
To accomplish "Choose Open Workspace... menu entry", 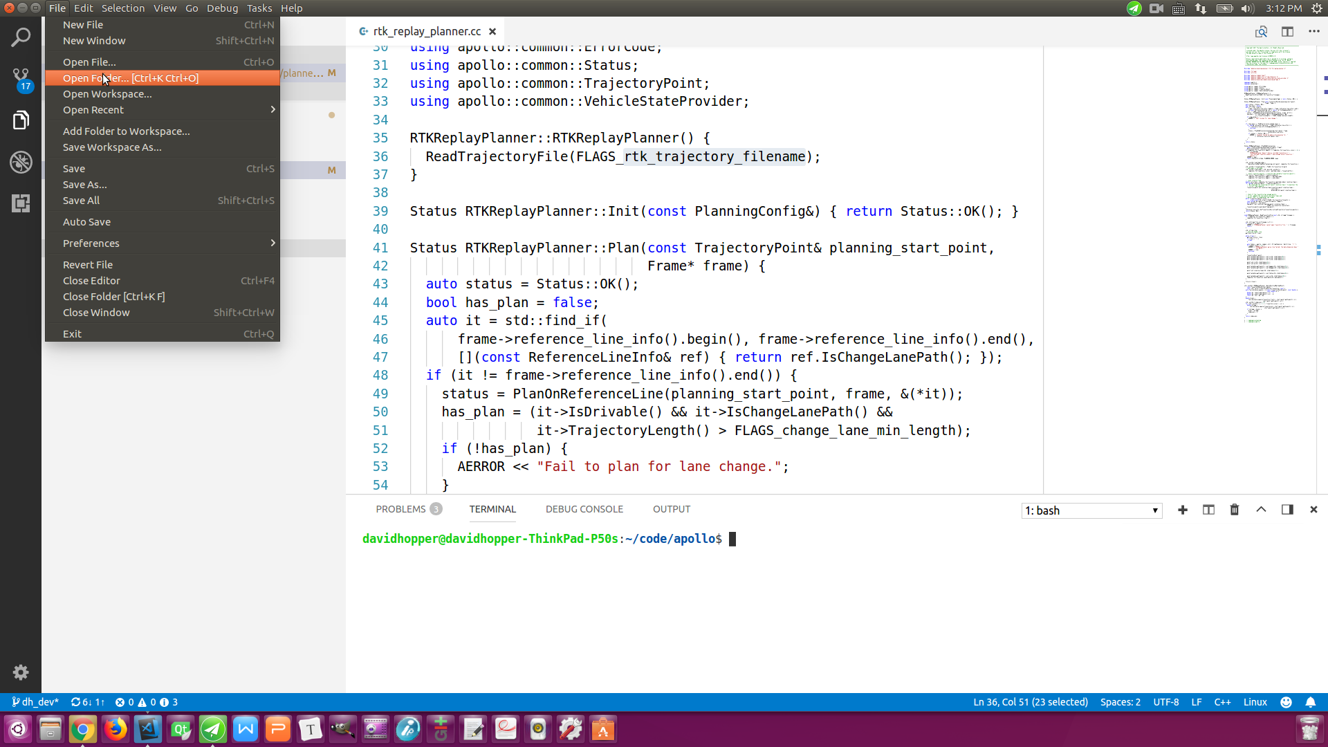I will (x=163, y=94).
